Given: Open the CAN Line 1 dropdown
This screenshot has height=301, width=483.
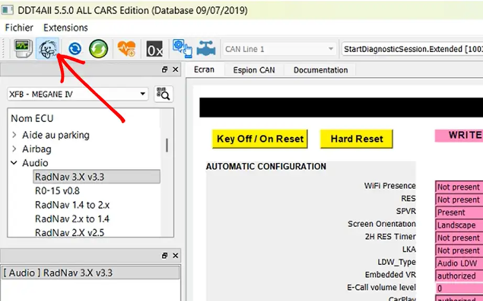Looking at the screenshot, I should [x=279, y=49].
